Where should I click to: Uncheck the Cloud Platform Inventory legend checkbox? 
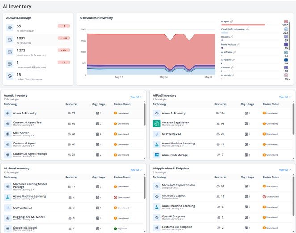click(286, 29)
